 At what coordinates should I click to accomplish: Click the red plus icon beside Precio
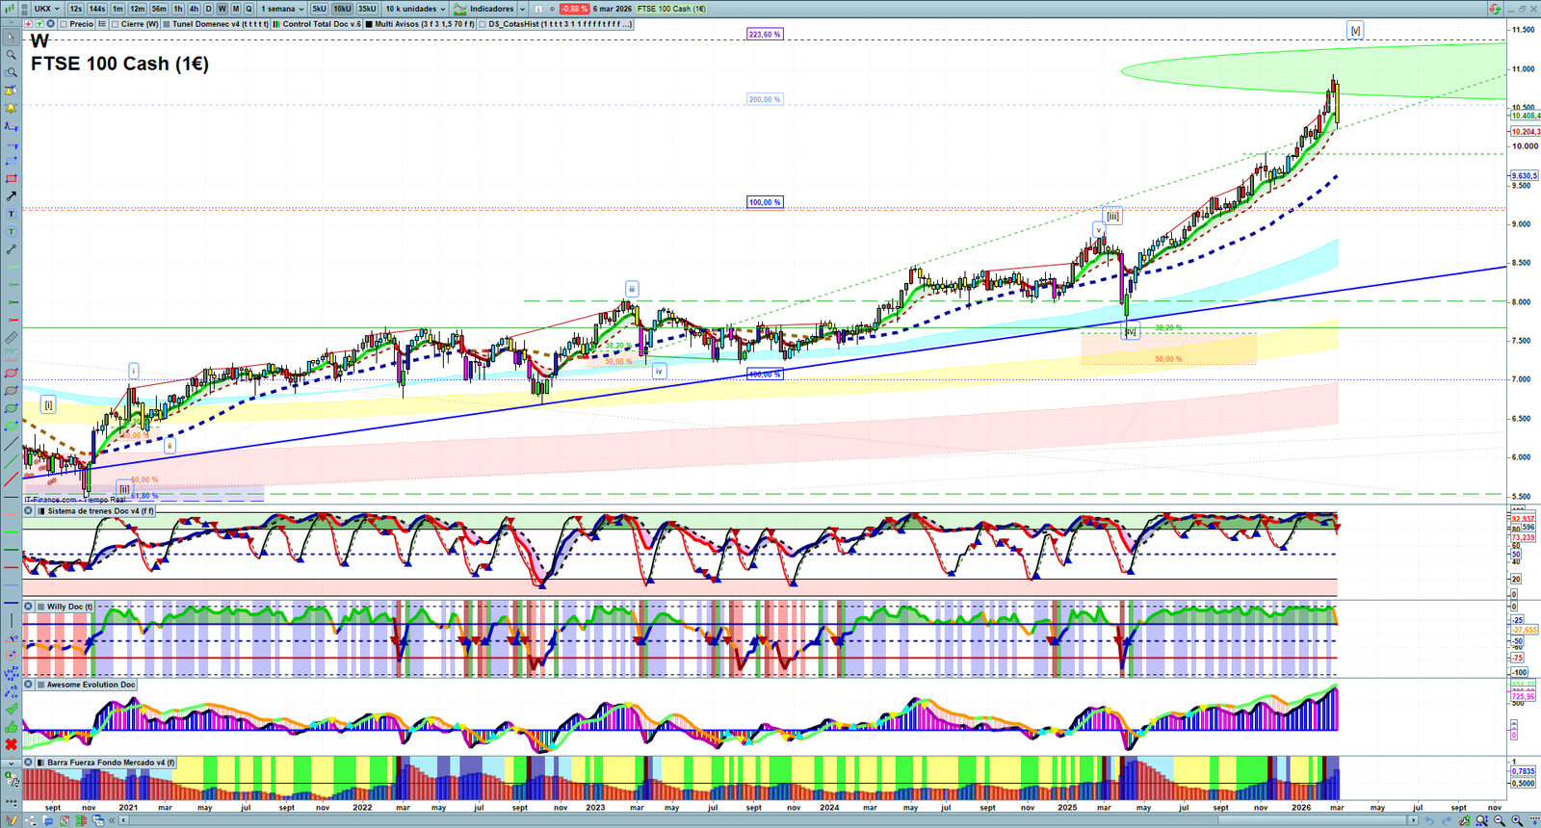point(28,24)
